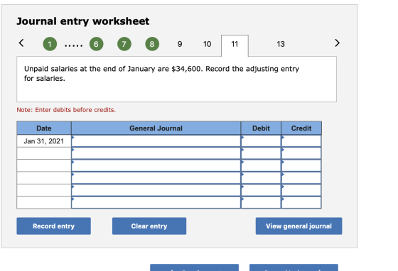The image size is (398, 271).
Task: Select the active entry 11 tab
Action: click(235, 45)
